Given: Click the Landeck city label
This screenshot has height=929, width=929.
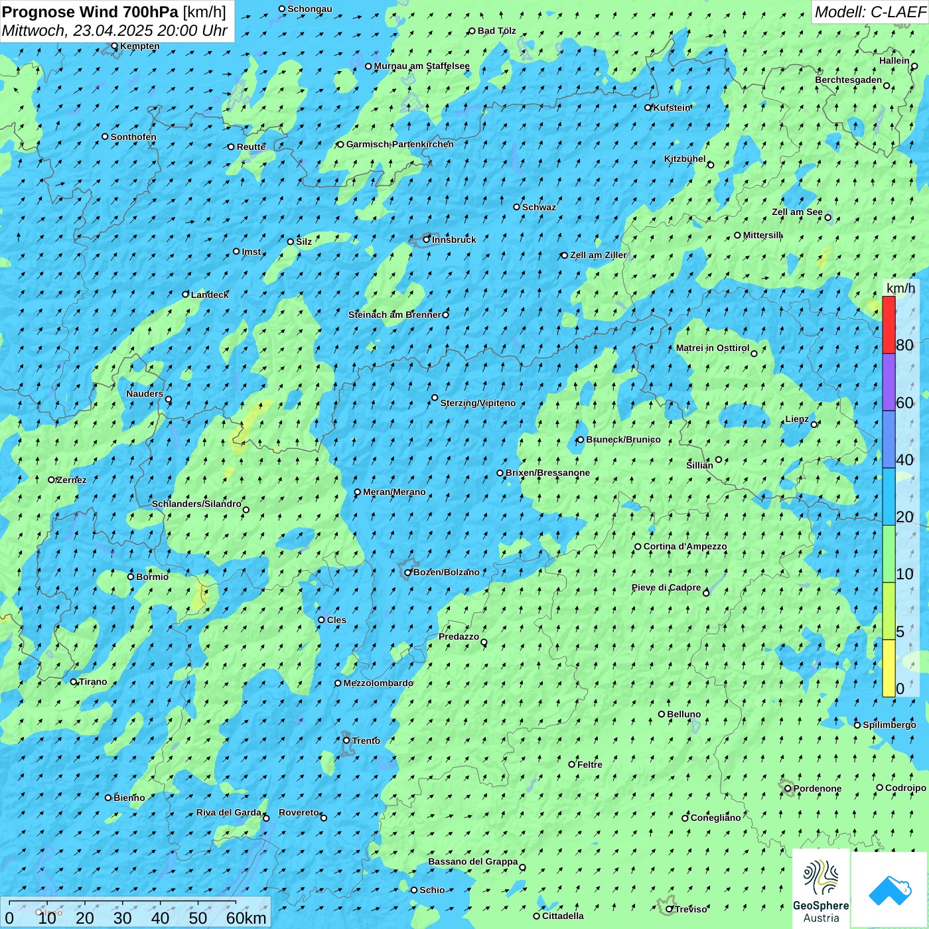Looking at the screenshot, I should [210, 295].
